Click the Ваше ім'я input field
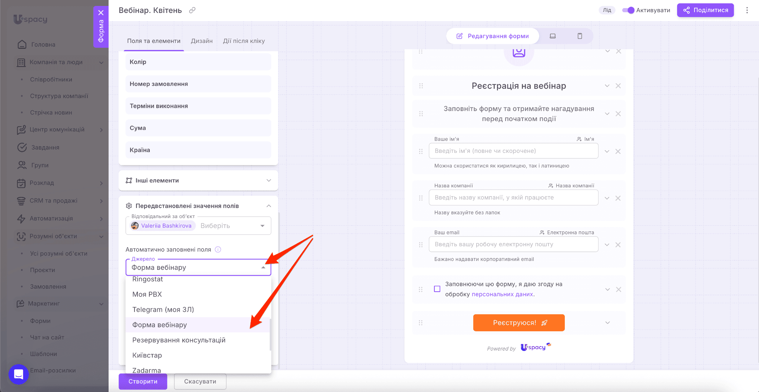Image resolution: width=759 pixels, height=392 pixels. pyautogui.click(x=513, y=151)
